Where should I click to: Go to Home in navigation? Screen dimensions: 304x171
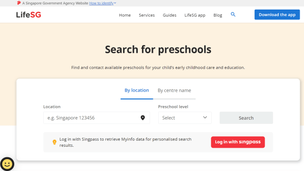tap(125, 15)
